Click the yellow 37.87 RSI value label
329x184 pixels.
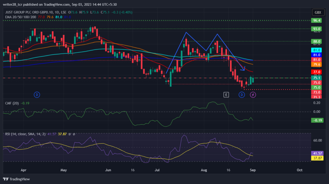[x=317, y=158]
